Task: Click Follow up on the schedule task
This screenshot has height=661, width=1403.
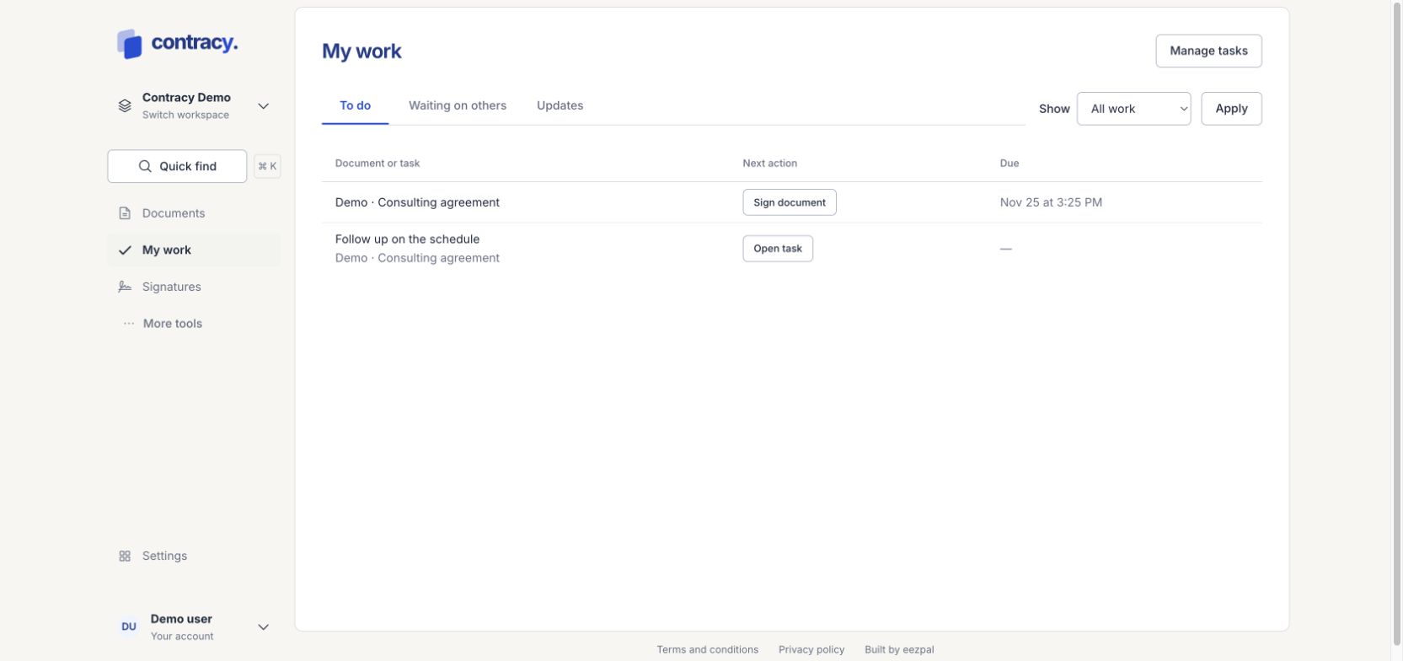Action: click(407, 239)
